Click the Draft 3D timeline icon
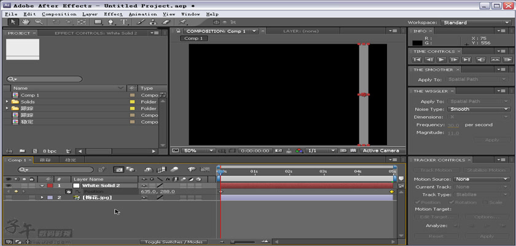Viewport: 516px width, 246px height. (x=131, y=170)
